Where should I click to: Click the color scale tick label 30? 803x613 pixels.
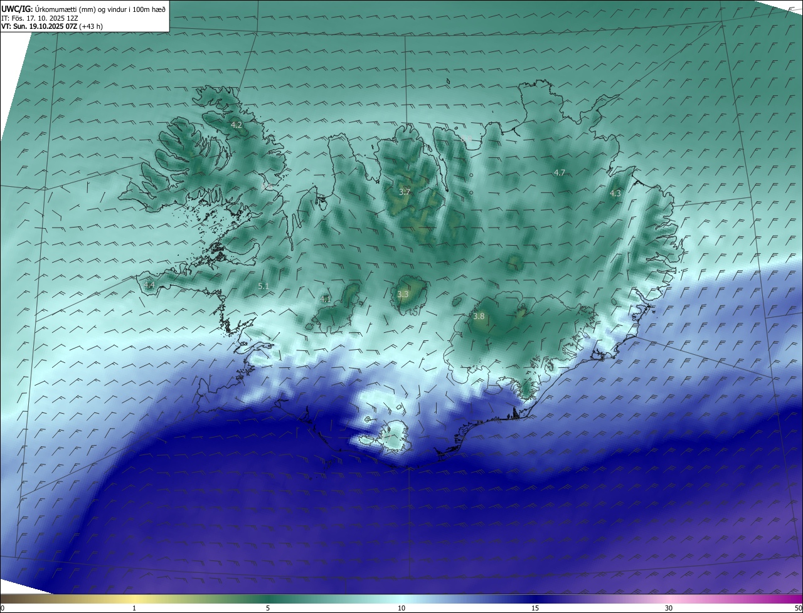pos(669,608)
